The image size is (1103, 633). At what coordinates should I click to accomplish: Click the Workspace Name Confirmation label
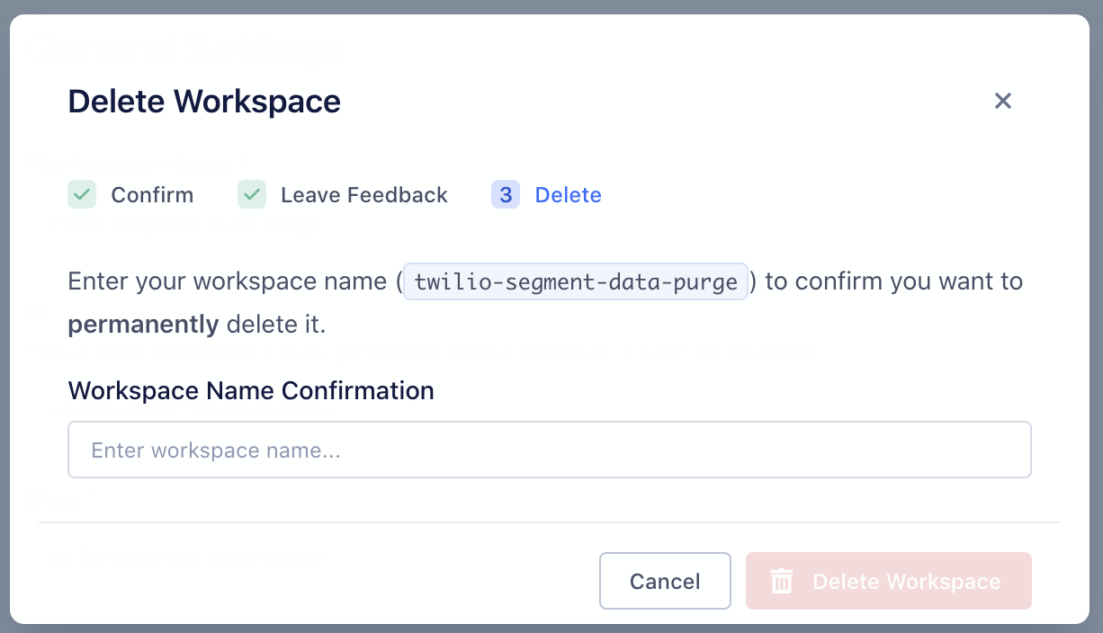[x=251, y=390]
